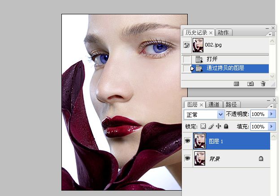280x196 pixels.
Task: Switch to the 通道 tab
Action: coord(214,105)
